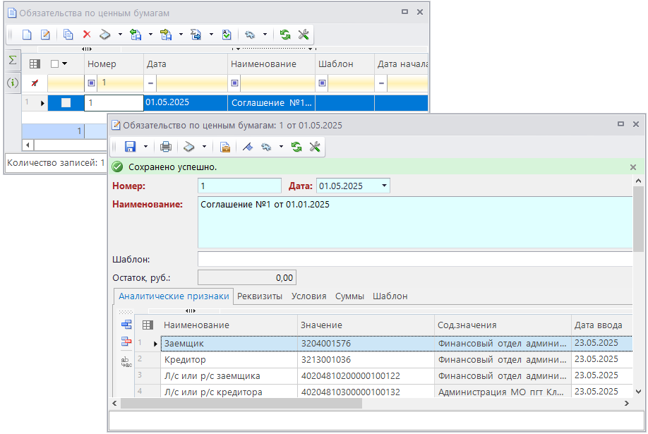Expand the dropdown arrow beside the Save icon
Screen dimensions: 648x434
(x=145, y=147)
